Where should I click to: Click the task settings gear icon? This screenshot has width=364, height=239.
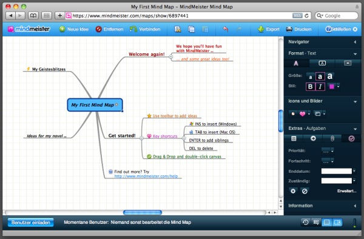(x=293, y=191)
